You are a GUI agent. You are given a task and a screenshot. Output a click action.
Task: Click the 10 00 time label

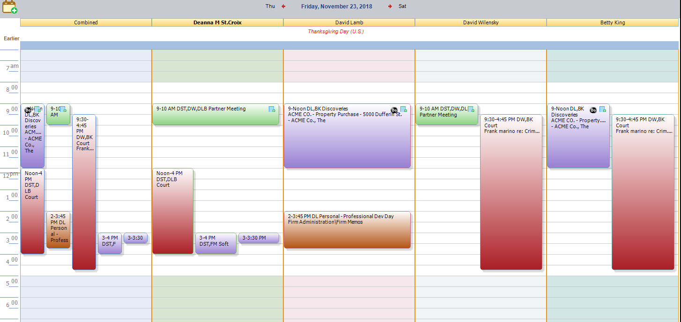11,132
